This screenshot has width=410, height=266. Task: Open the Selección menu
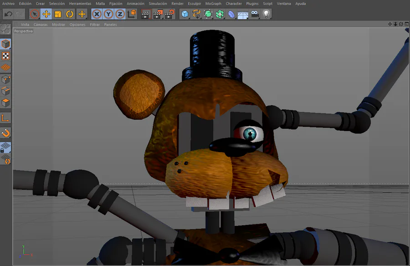coord(57,4)
